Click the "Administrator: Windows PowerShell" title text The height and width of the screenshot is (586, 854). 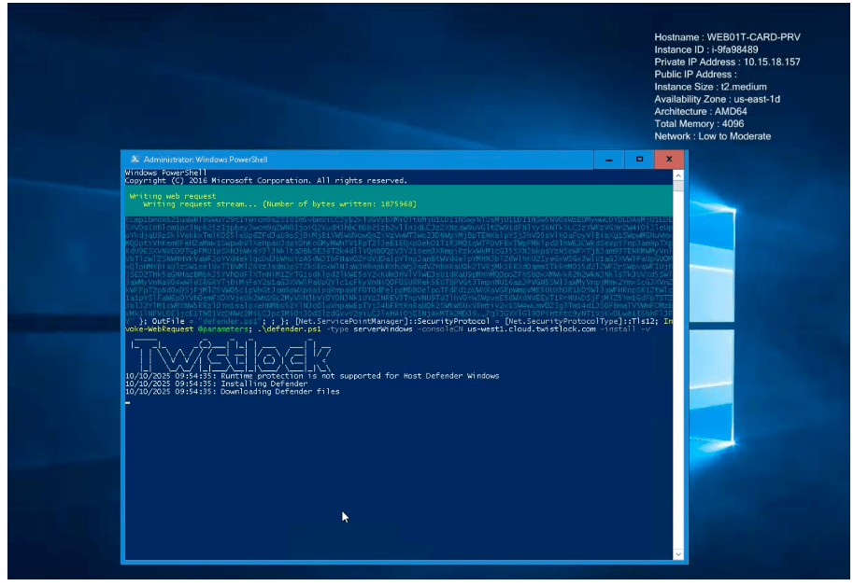pos(206,160)
